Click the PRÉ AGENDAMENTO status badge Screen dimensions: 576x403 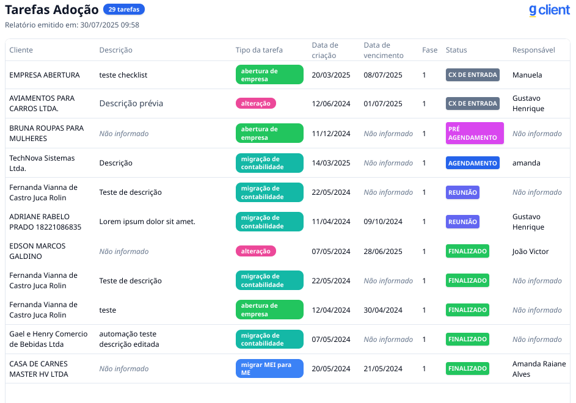pos(475,133)
